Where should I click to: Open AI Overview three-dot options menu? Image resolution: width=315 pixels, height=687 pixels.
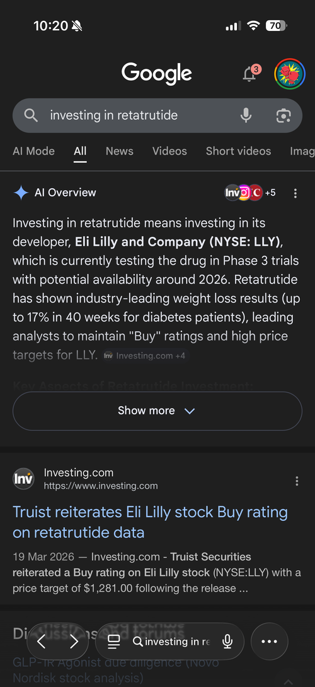point(295,193)
